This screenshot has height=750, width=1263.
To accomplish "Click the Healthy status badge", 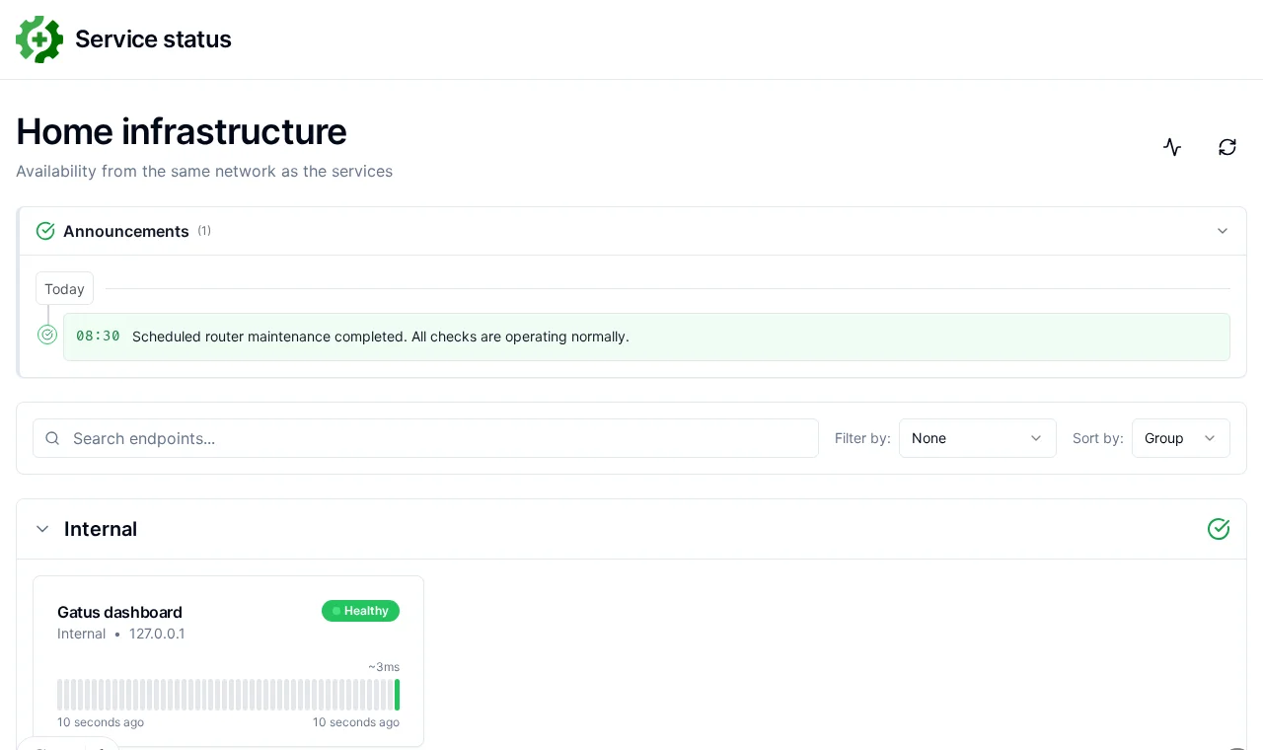I will click(x=360, y=611).
